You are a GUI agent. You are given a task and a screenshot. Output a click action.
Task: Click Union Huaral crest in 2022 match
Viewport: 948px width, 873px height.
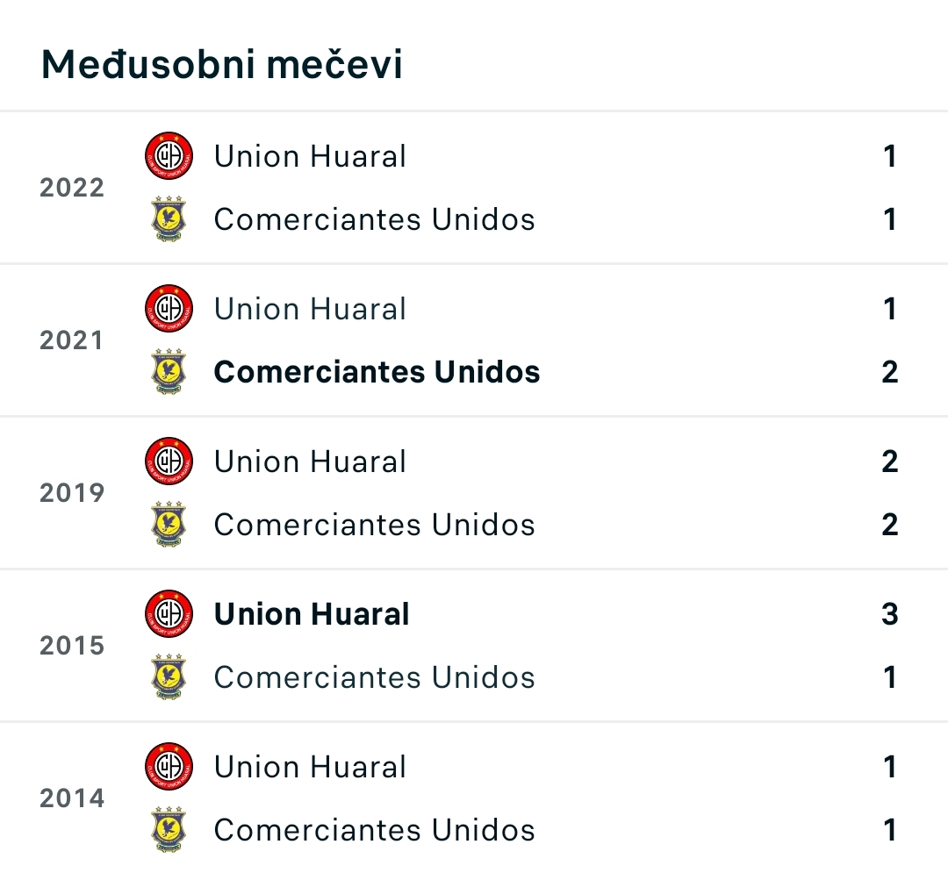click(169, 156)
